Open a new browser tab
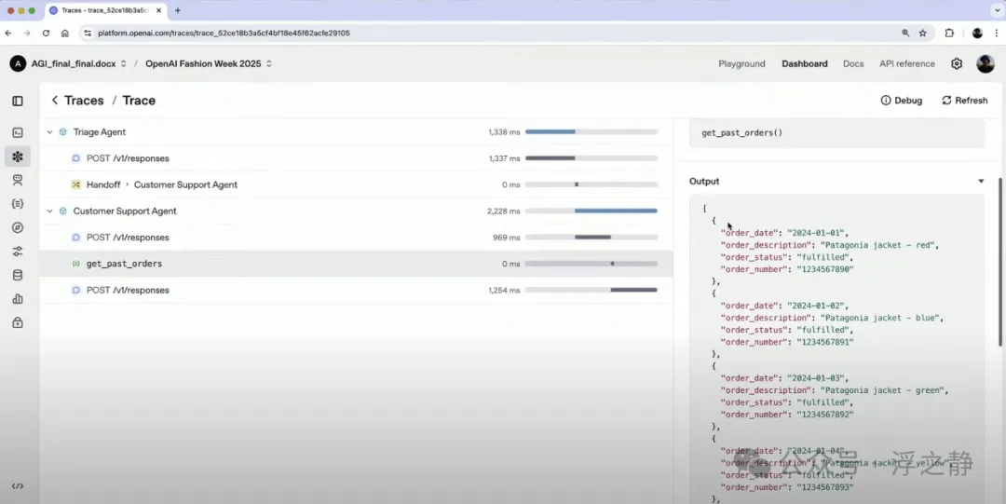The width and height of the screenshot is (1006, 504). point(178,10)
